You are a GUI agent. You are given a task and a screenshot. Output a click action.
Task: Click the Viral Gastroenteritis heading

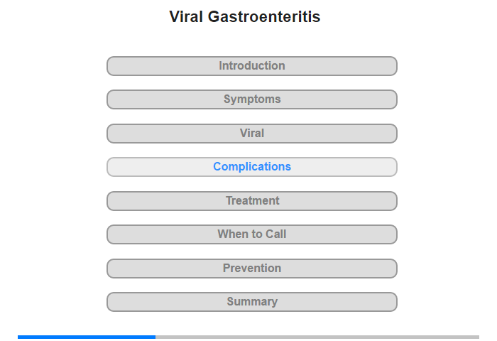tap(245, 16)
